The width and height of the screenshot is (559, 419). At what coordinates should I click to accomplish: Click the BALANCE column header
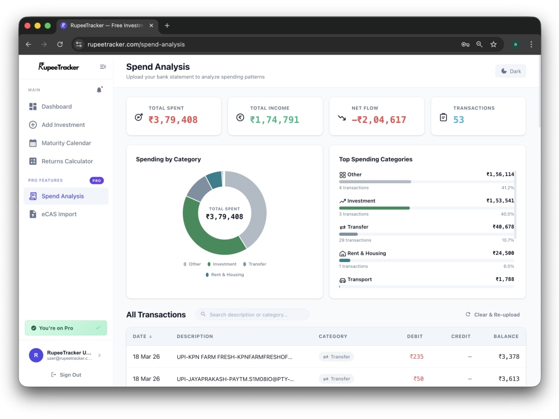click(506, 336)
